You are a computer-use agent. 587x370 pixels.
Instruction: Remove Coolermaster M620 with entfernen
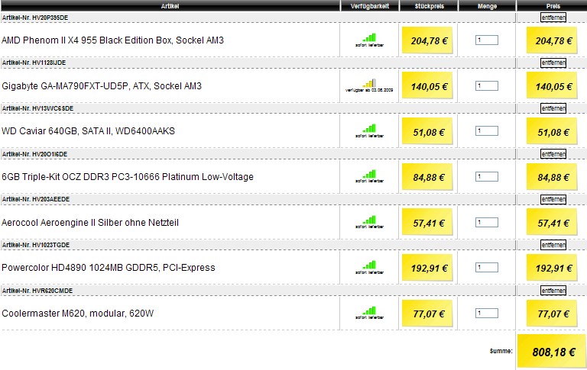tap(553, 291)
